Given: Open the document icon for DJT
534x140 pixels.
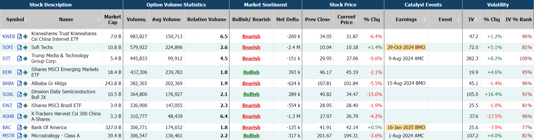Looking at the screenshot, I should point(19,58).
